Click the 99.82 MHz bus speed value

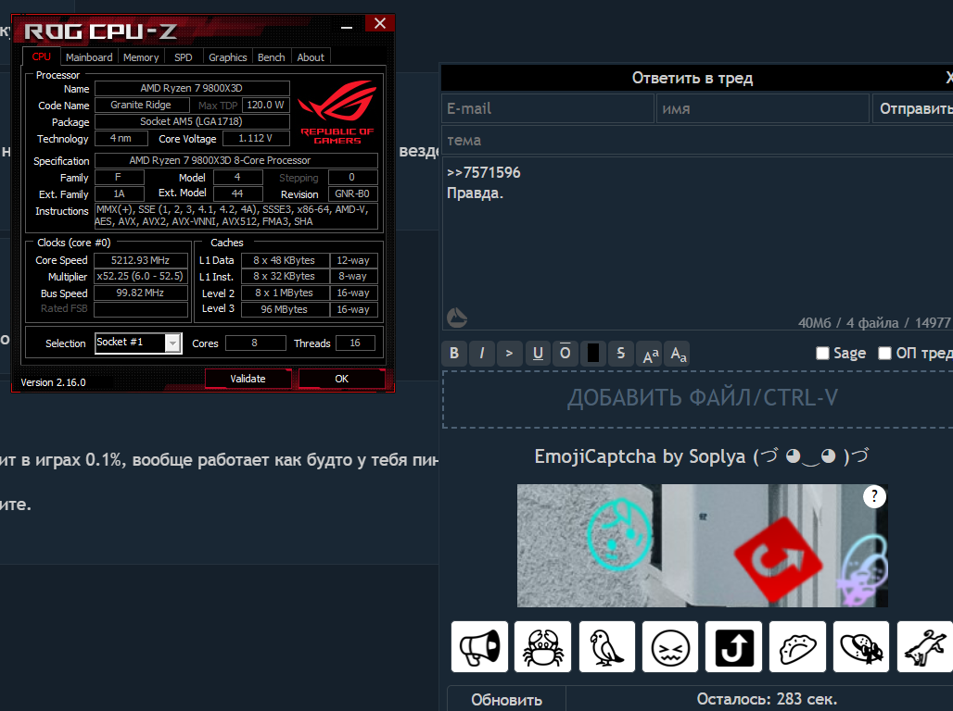pyautogui.click(x=140, y=293)
